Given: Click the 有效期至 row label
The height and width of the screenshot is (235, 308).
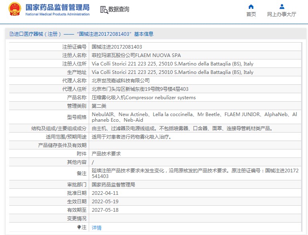Looking at the screenshot, I should pos(77,210).
